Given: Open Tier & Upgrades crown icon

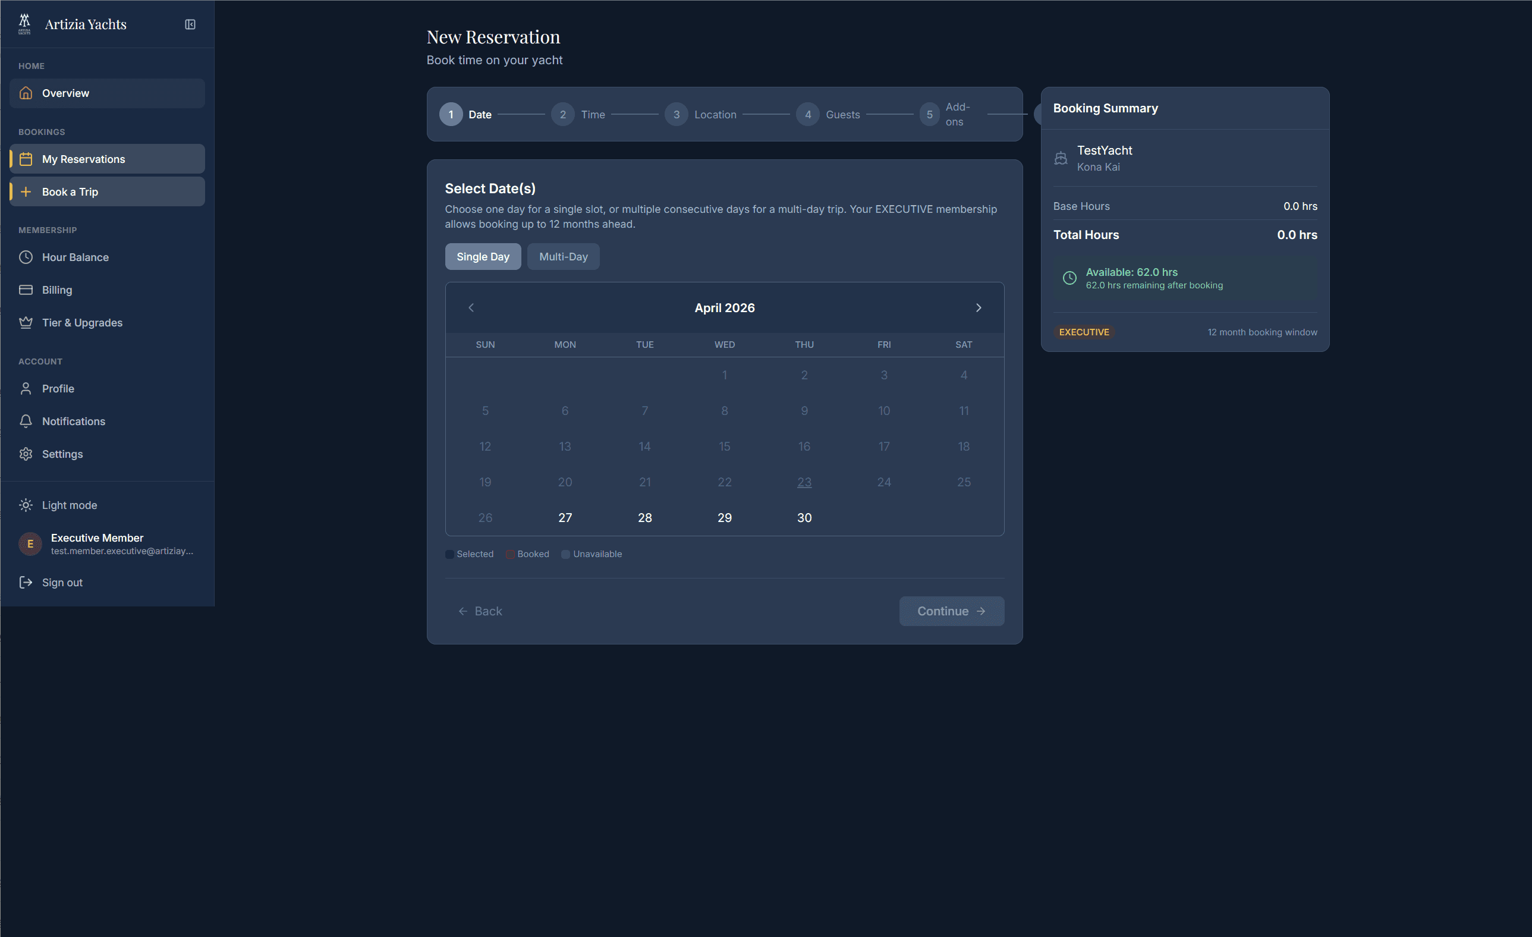Looking at the screenshot, I should [26, 323].
